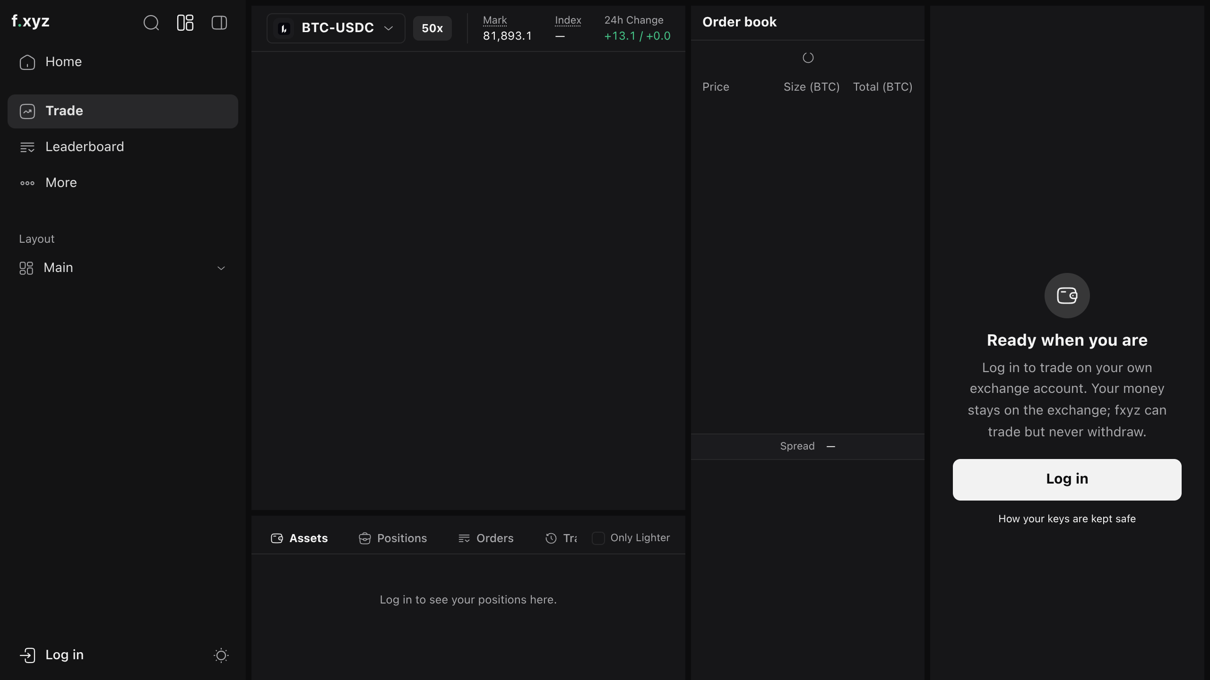Expand the Main layout dropdown
This screenshot has width=1210, height=680.
pos(123,268)
